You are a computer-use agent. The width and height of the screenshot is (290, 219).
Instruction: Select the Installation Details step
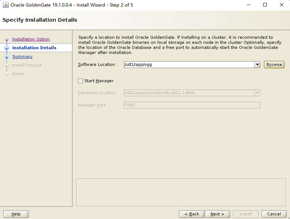(x=34, y=48)
